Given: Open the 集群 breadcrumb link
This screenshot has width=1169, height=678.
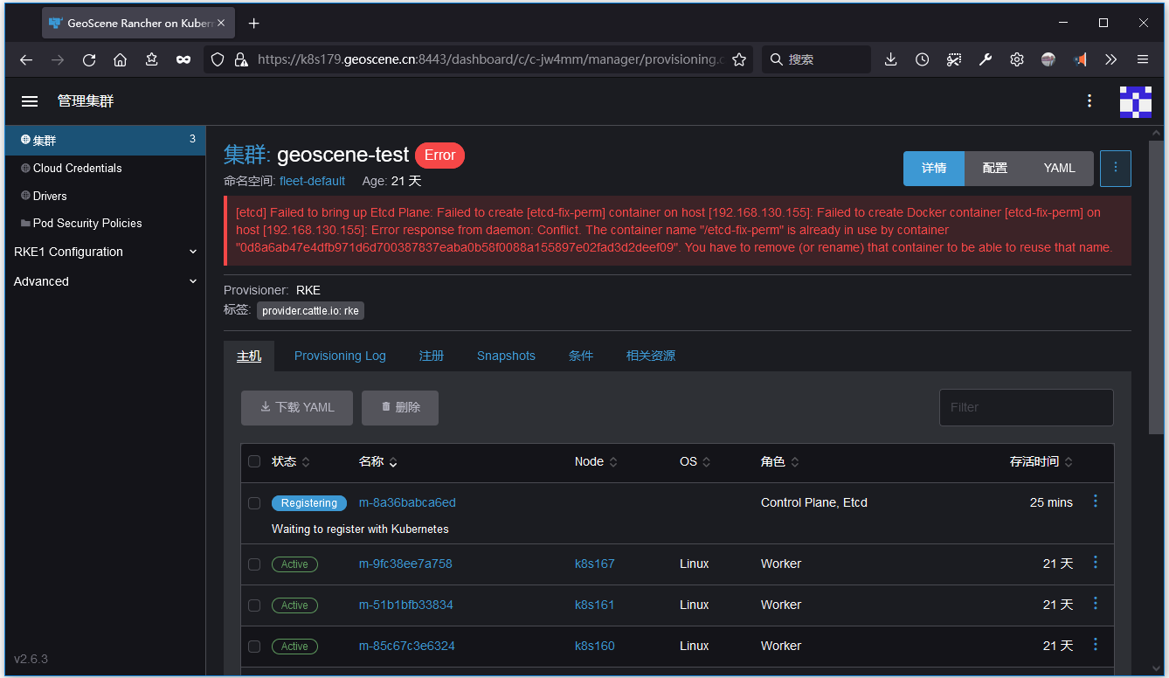Looking at the screenshot, I should pos(246,155).
